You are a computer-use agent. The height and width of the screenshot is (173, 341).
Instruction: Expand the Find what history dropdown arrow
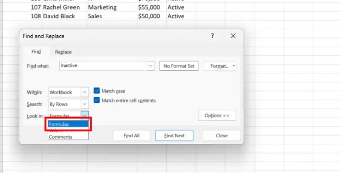(151, 66)
